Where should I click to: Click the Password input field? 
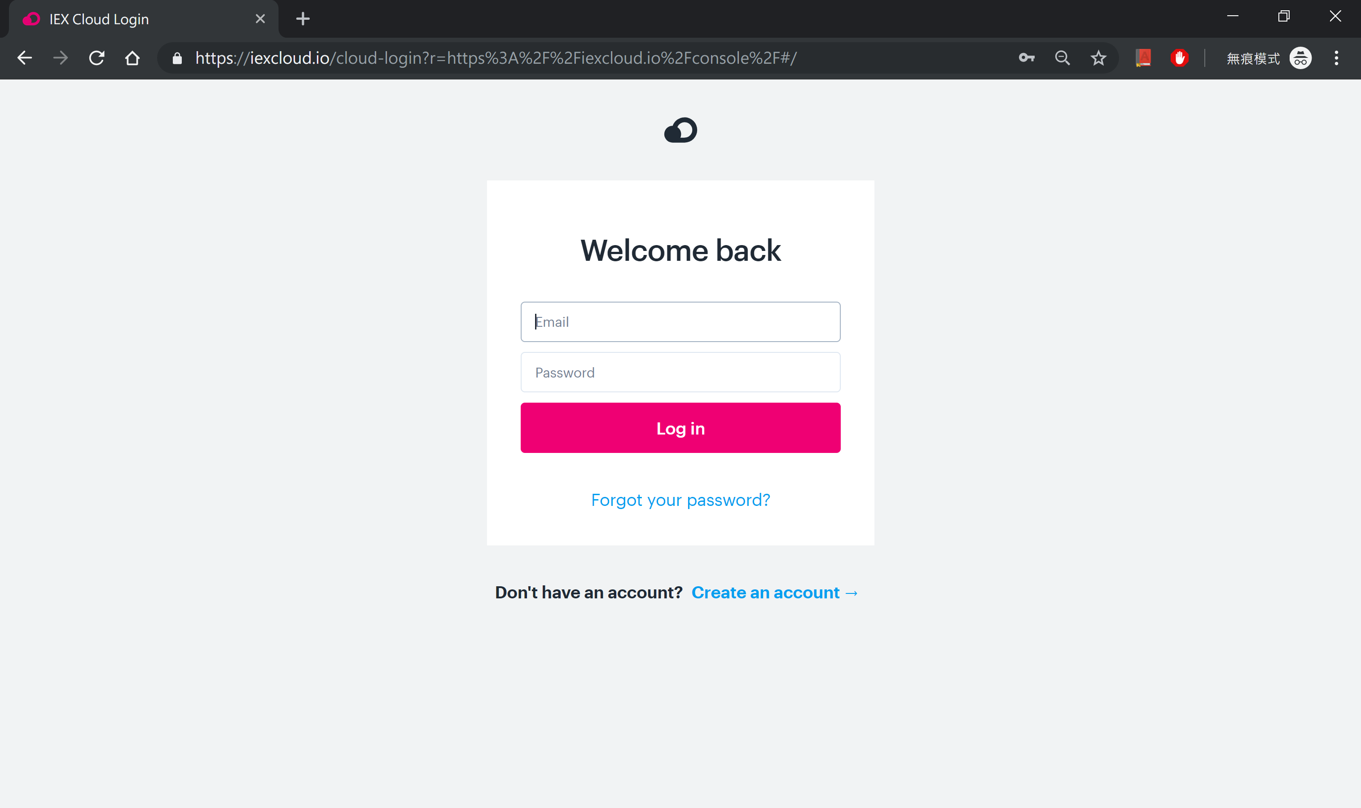680,372
